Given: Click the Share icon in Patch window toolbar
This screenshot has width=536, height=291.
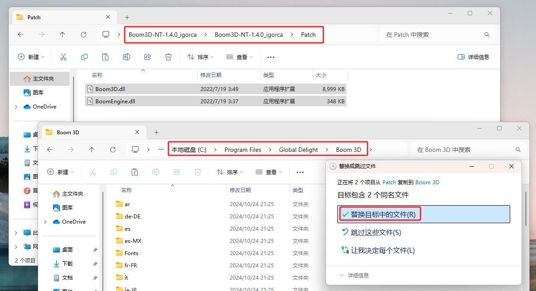Looking at the screenshot, I should 147,57.
